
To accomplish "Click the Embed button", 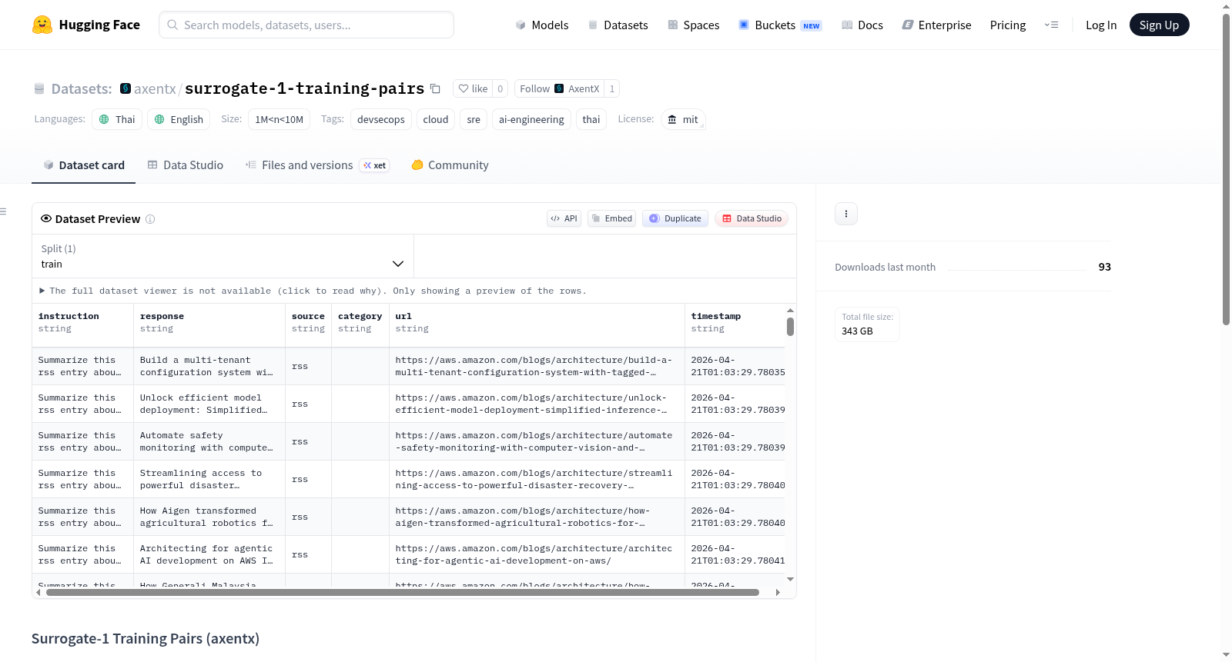I will [611, 218].
